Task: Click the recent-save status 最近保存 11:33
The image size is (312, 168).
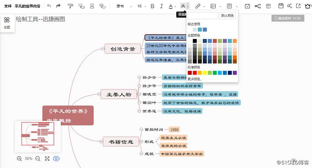Action: pos(288,18)
